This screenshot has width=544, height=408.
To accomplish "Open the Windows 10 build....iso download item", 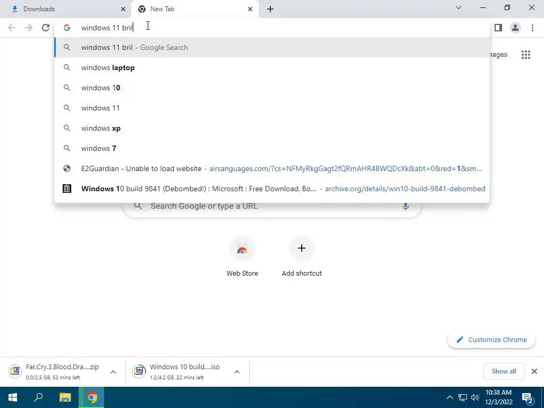I will coord(188,371).
